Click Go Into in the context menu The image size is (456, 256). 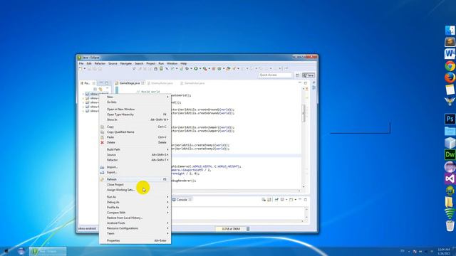point(135,102)
